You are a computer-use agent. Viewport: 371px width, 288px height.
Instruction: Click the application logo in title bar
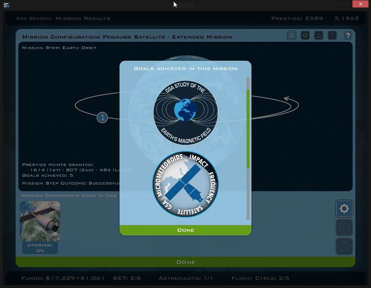[x=6, y=5]
